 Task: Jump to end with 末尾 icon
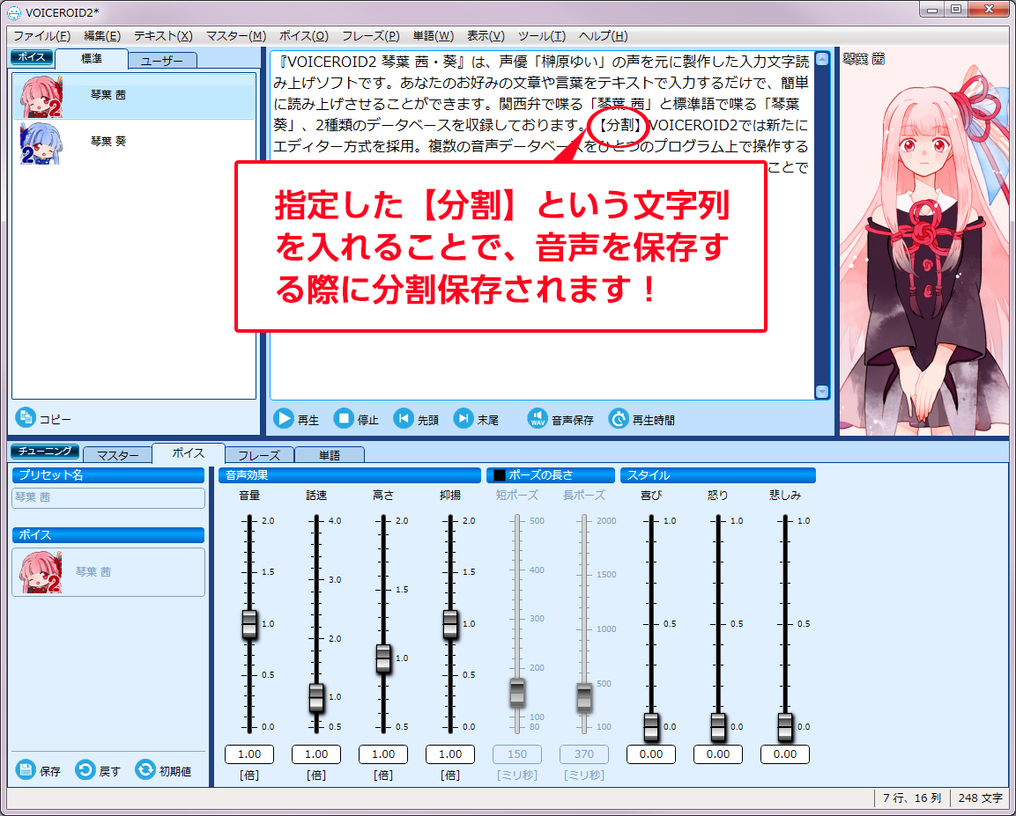tap(464, 419)
